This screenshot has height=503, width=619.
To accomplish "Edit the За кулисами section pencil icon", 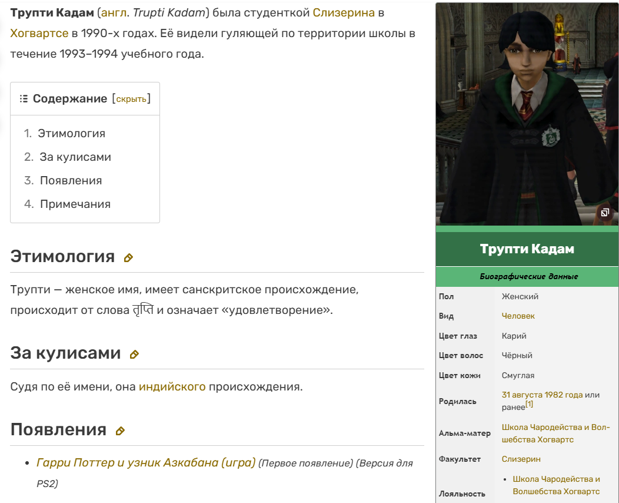I will (x=134, y=355).
